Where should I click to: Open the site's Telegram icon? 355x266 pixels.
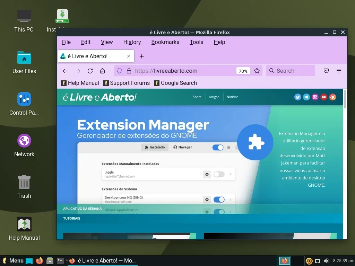coord(306,97)
